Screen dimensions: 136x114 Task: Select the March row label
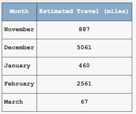point(13,102)
